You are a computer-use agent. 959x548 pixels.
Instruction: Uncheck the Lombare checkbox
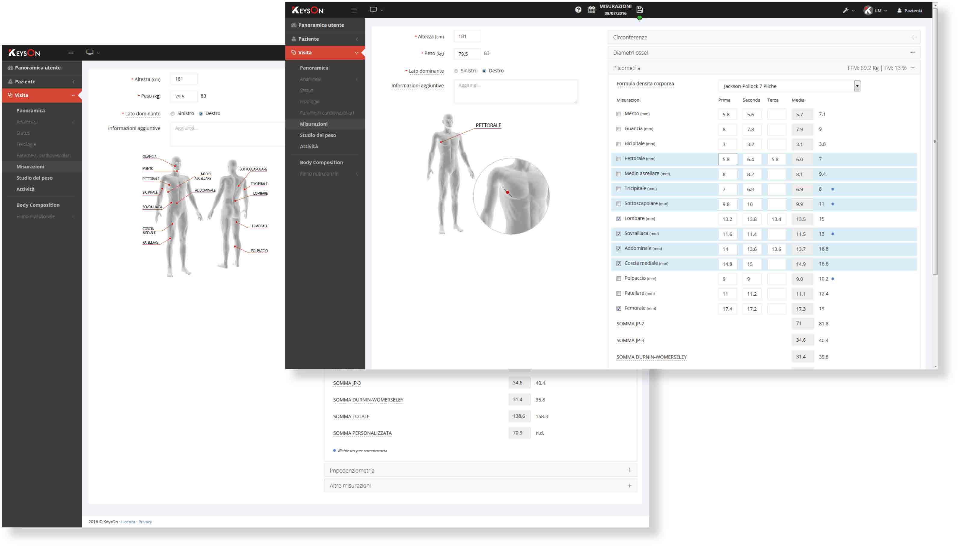point(618,219)
